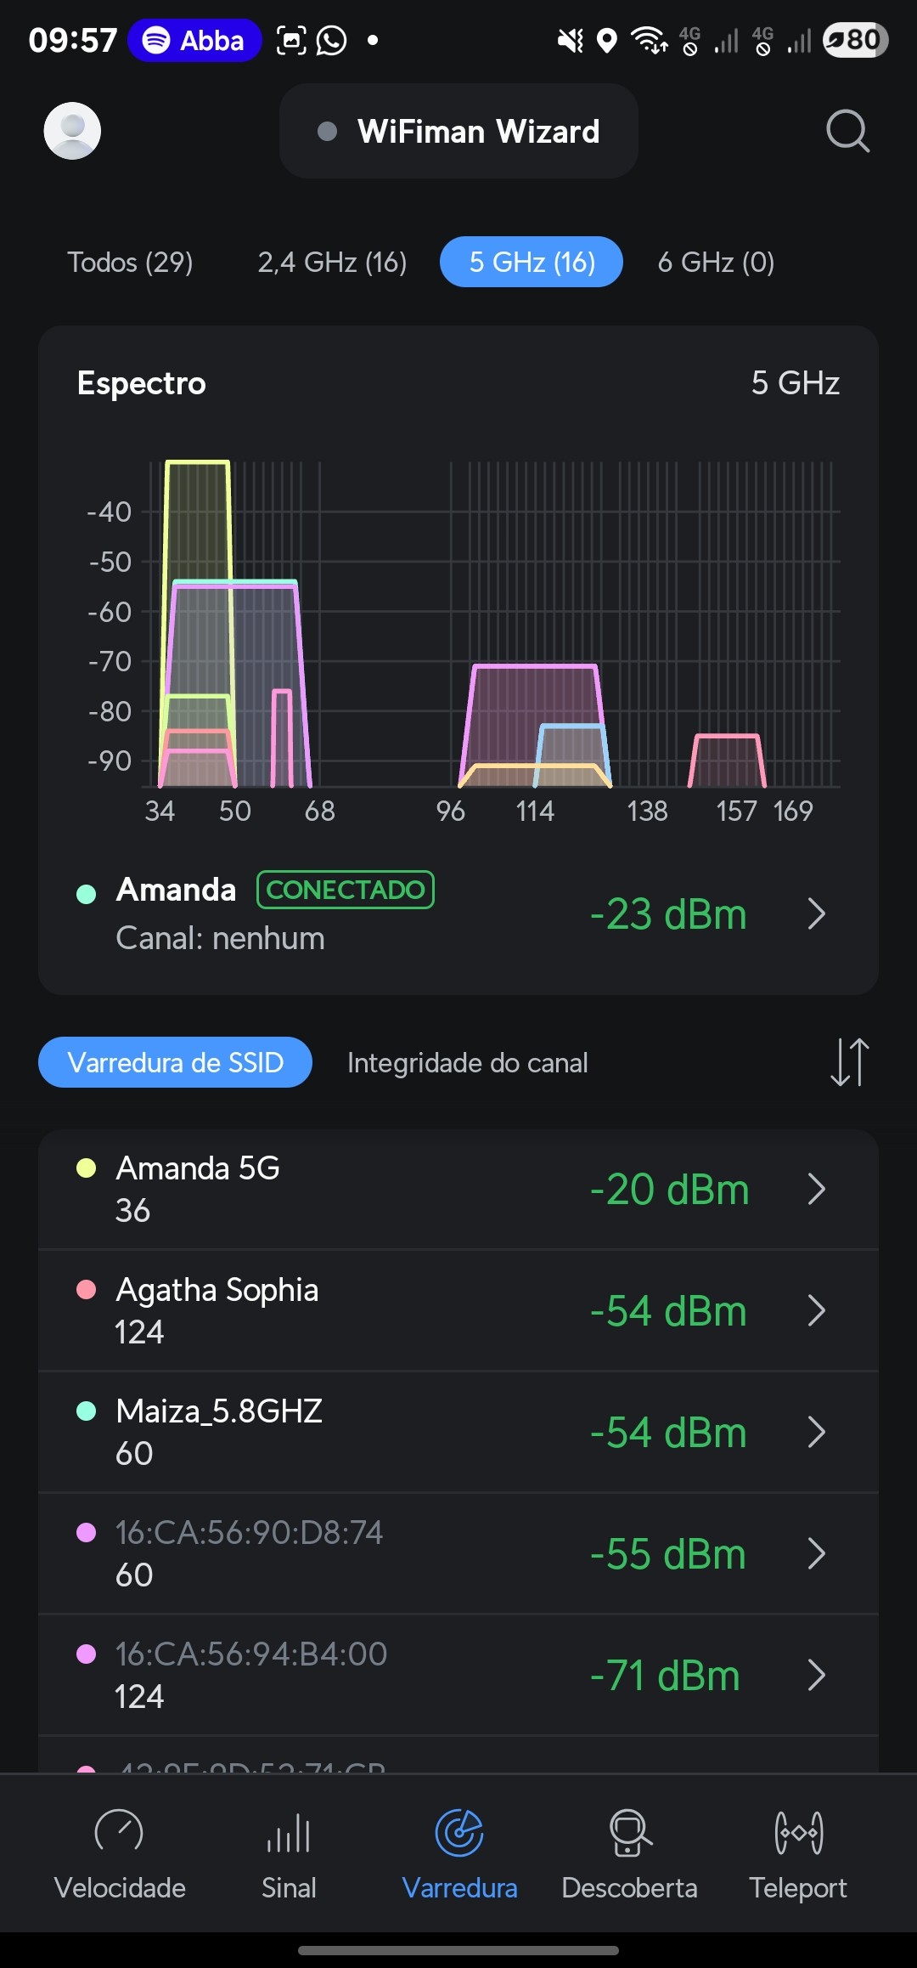
Task: Open the Velocidade speed test icon
Action: [120, 1832]
